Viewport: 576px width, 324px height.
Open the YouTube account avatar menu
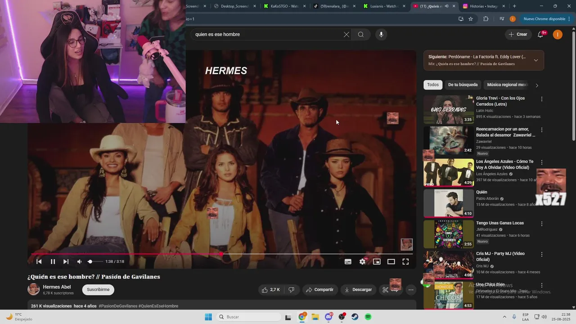(x=558, y=34)
